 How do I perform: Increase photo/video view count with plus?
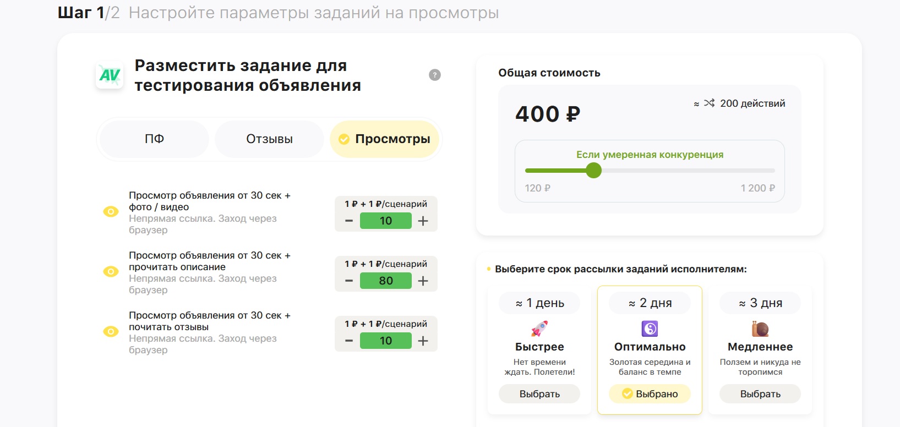pos(423,221)
